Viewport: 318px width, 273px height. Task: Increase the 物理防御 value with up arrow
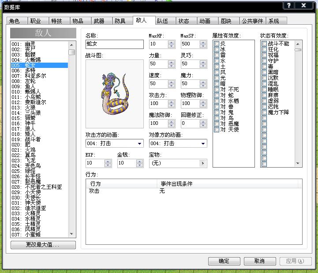203,102
